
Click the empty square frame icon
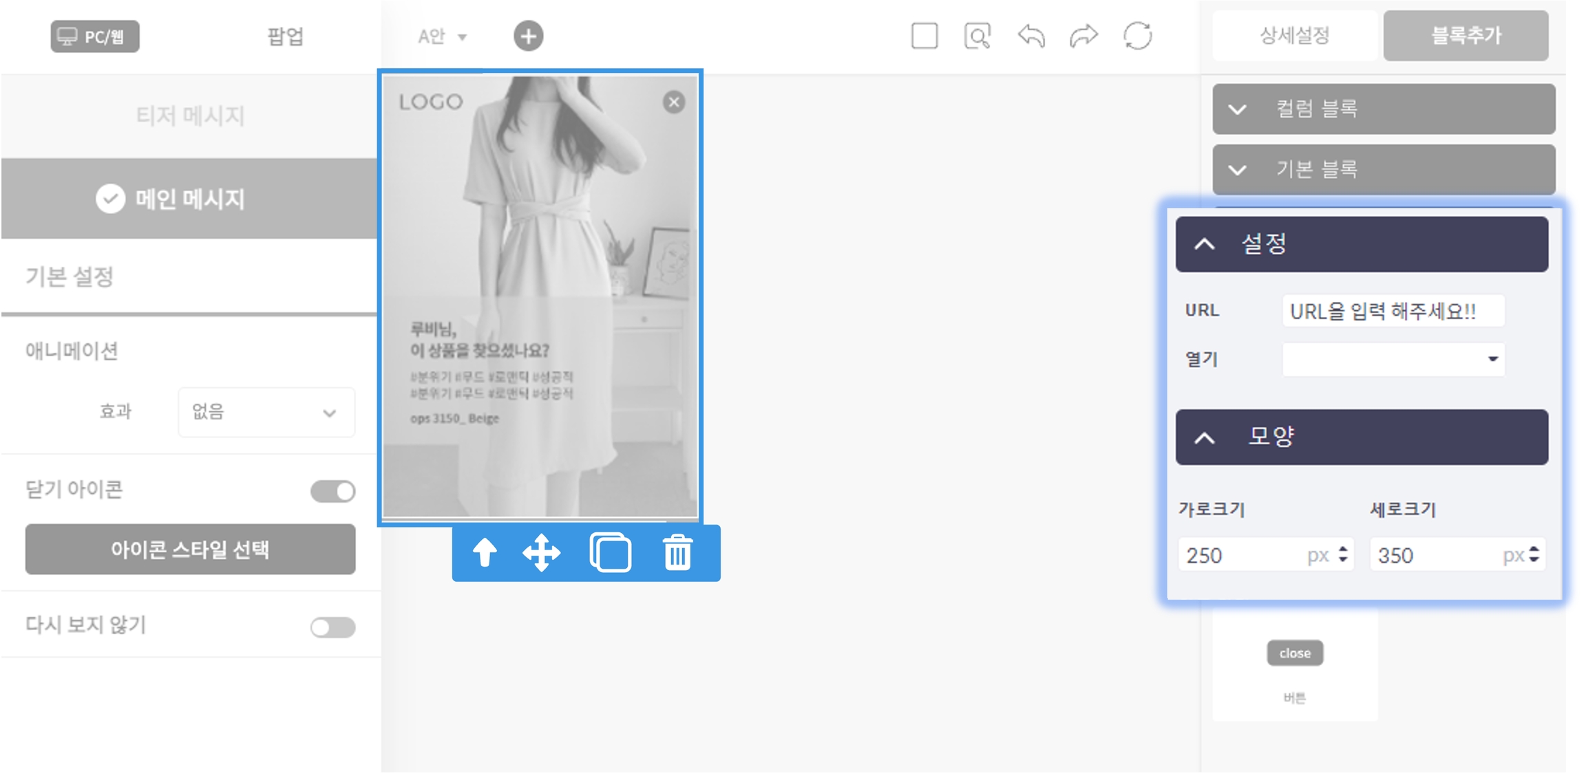click(924, 36)
